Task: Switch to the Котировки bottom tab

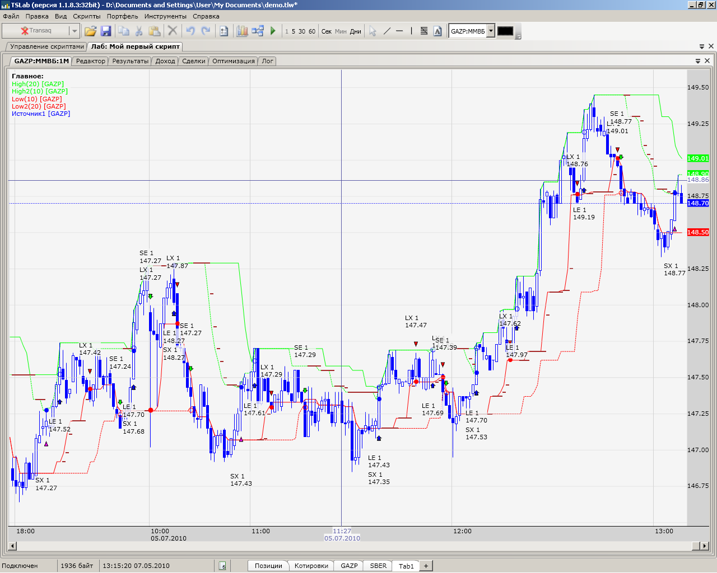Action: 311,566
